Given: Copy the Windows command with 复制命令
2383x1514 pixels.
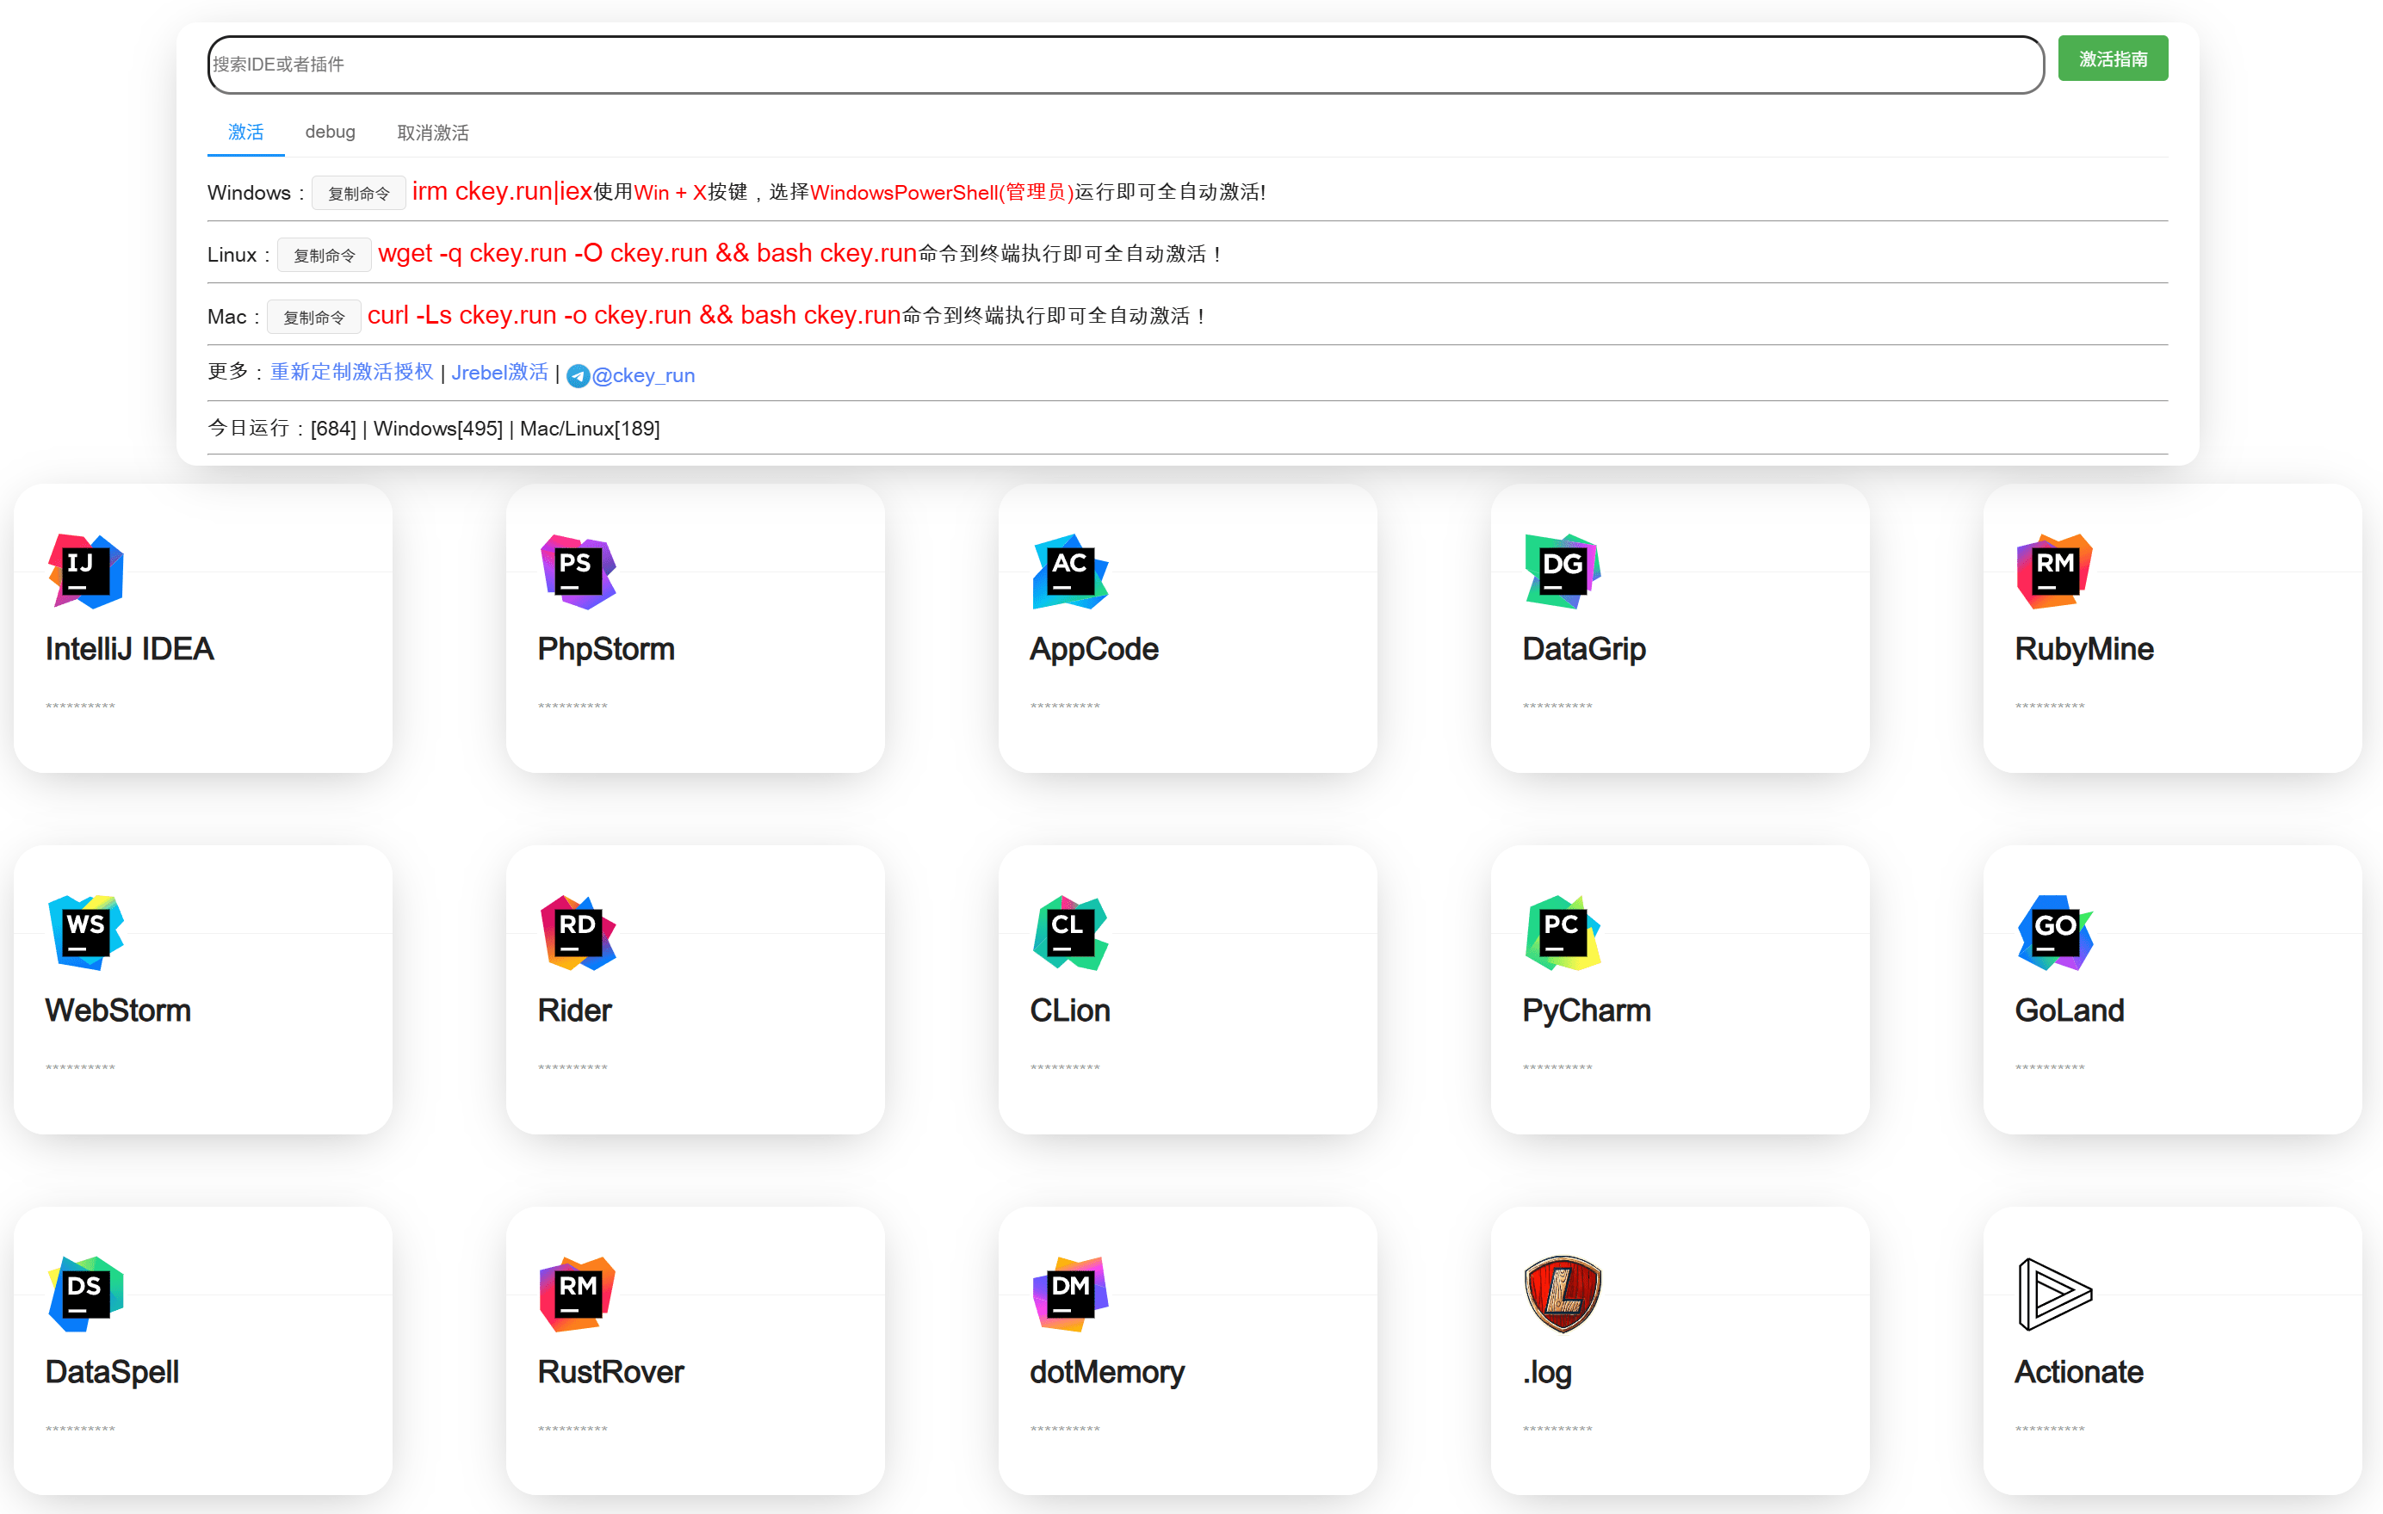Looking at the screenshot, I should (358, 193).
